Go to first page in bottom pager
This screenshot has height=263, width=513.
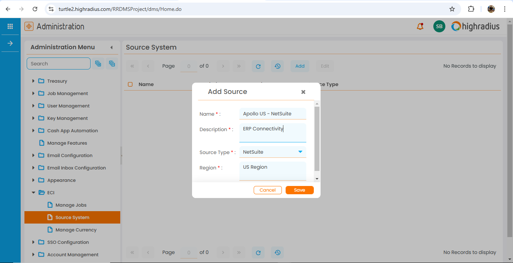(132, 252)
